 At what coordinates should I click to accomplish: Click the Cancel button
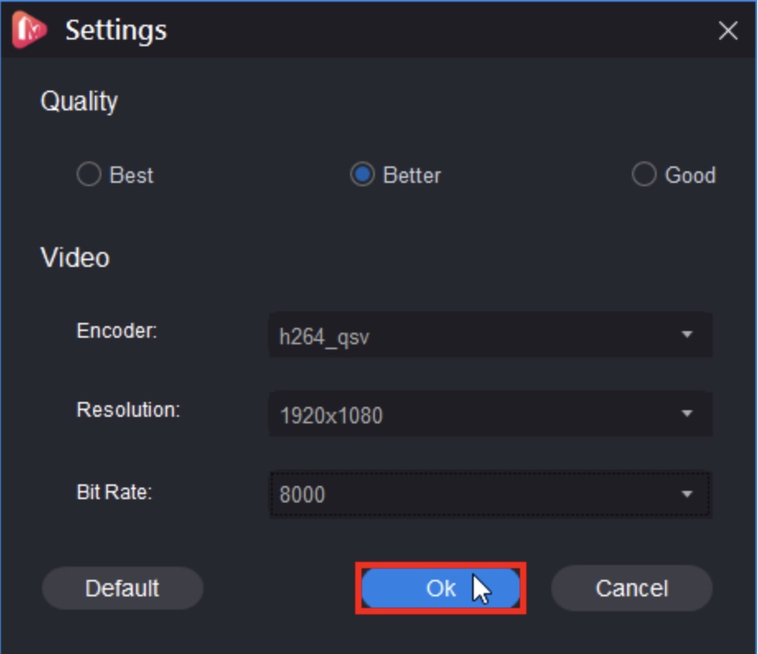tap(632, 588)
